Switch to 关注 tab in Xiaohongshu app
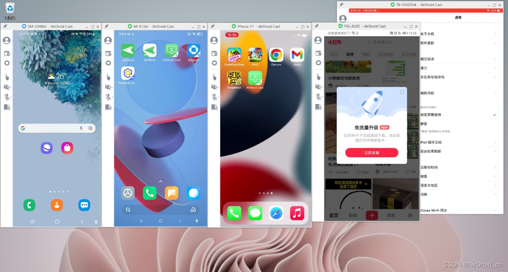 [x=334, y=54]
